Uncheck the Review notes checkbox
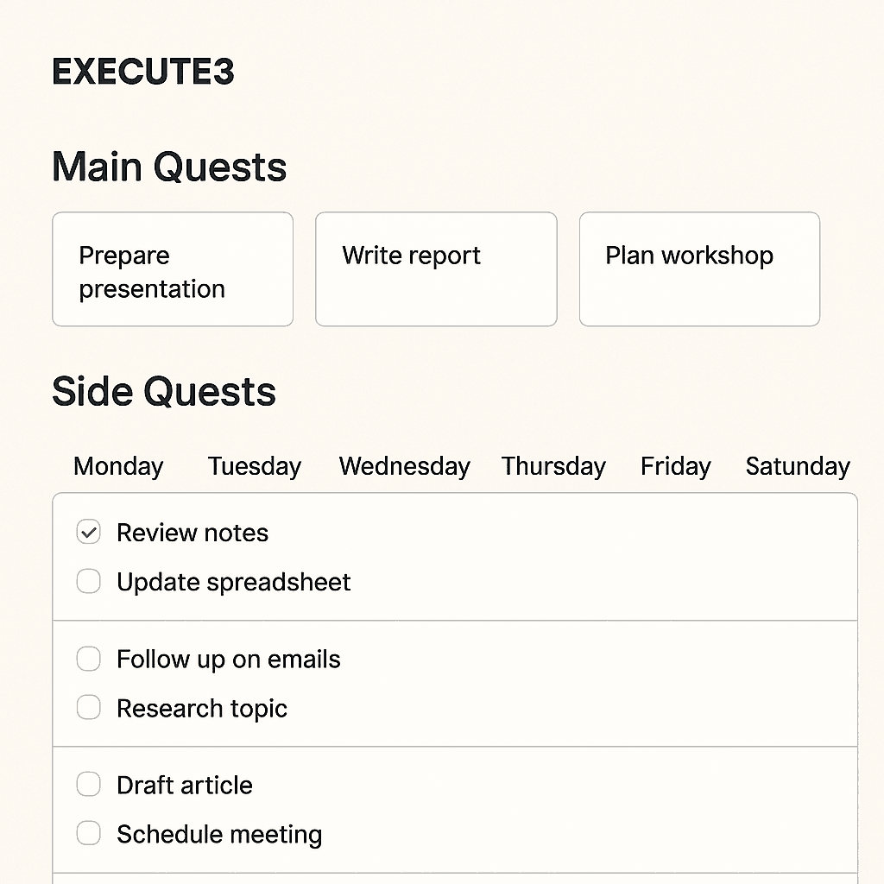884x884 pixels. pos(88,533)
